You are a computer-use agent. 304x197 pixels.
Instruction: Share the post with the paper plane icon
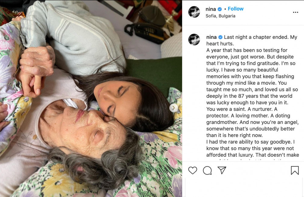click(x=222, y=170)
